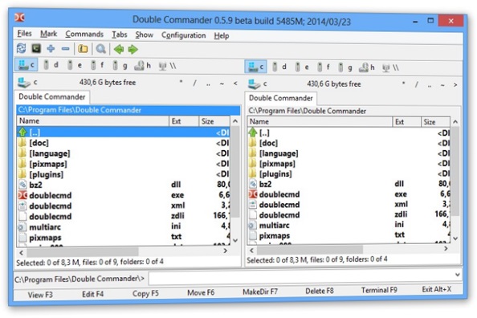
Task: Click left panel < arrow button
Action: [x=235, y=83]
